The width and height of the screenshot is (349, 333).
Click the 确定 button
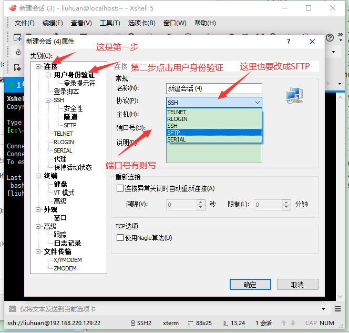[250, 285]
